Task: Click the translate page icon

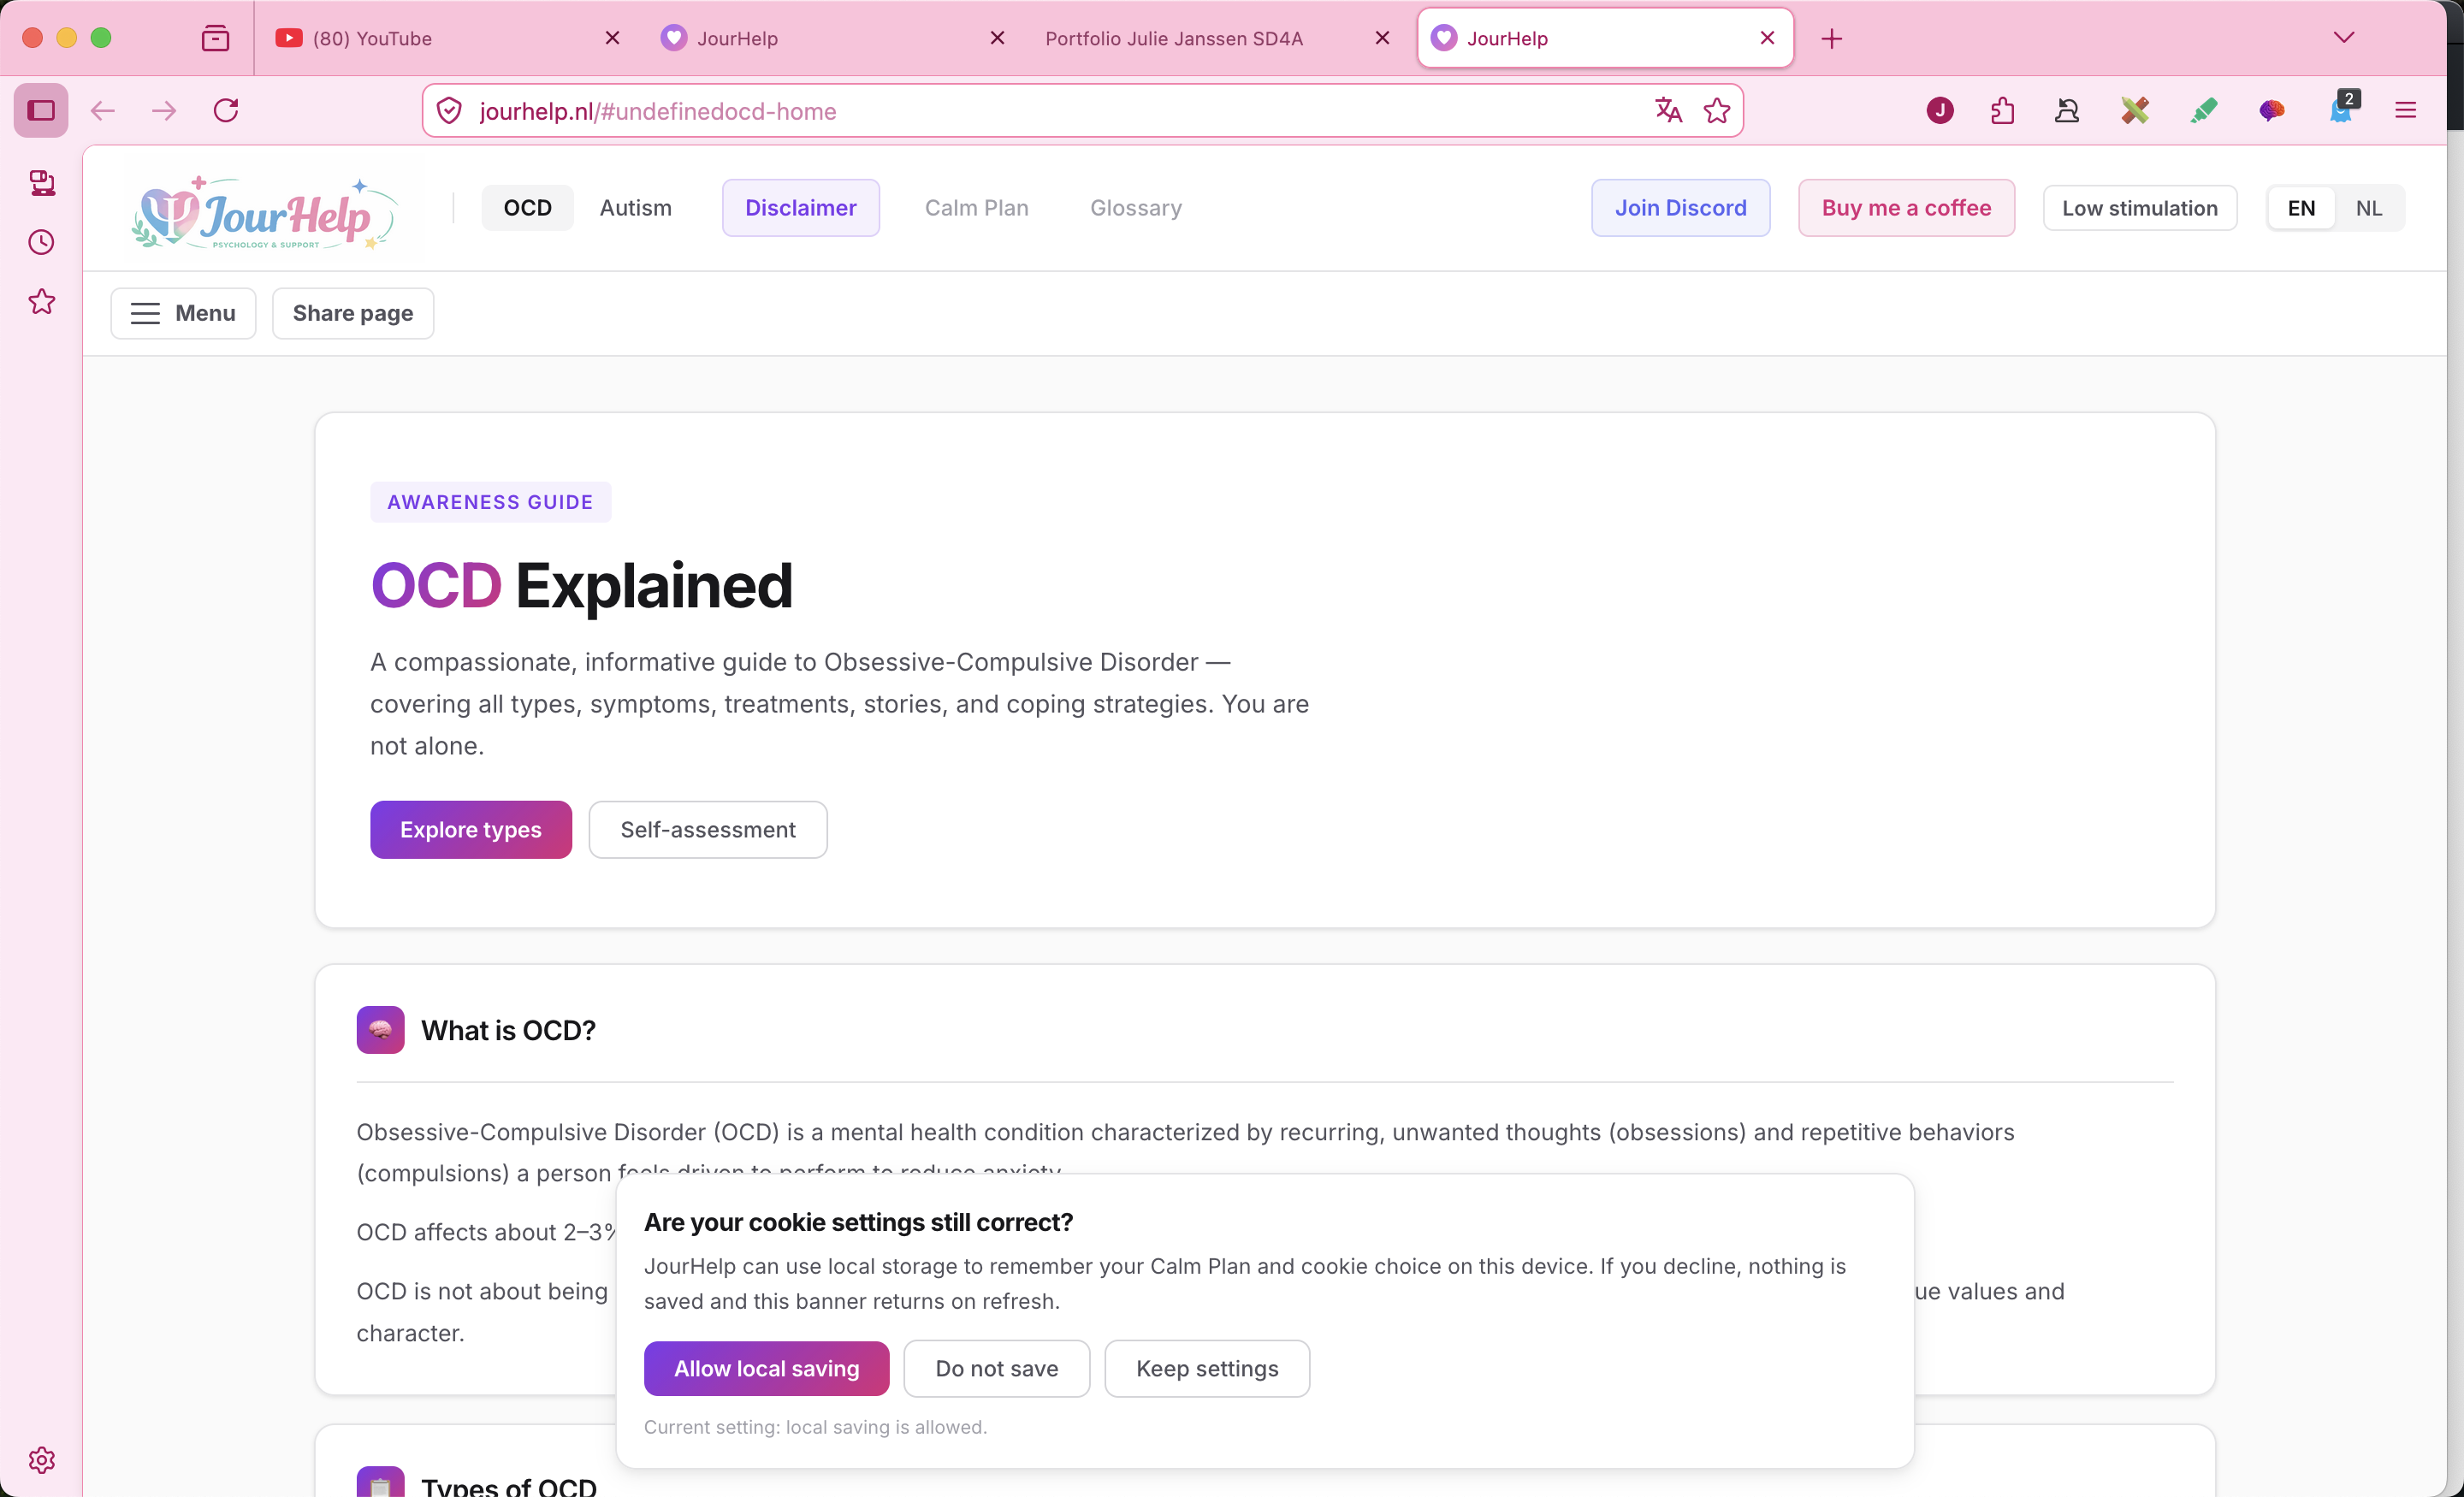Action: (x=1668, y=110)
